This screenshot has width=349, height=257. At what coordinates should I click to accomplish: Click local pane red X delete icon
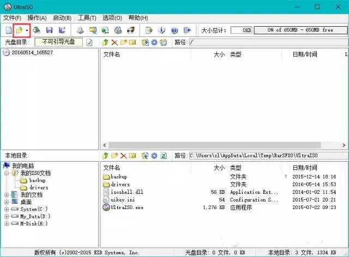click(x=124, y=156)
